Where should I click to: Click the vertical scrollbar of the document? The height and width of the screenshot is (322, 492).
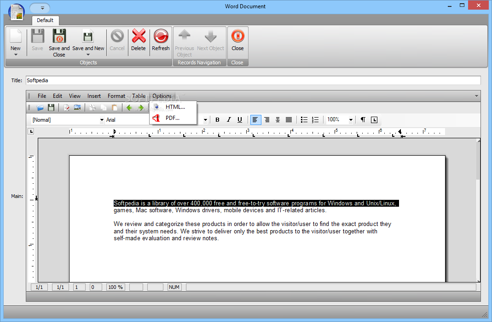pos(478,210)
